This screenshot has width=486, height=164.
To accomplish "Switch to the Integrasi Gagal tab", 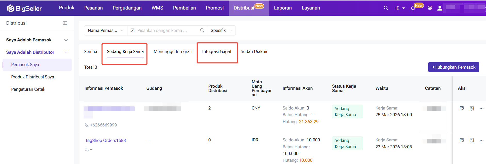I will tap(216, 51).
